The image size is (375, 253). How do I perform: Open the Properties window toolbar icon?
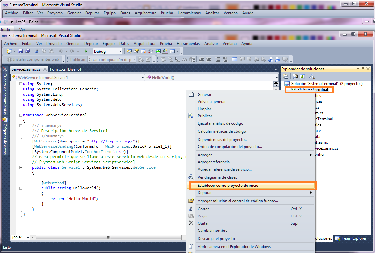(x=136, y=51)
